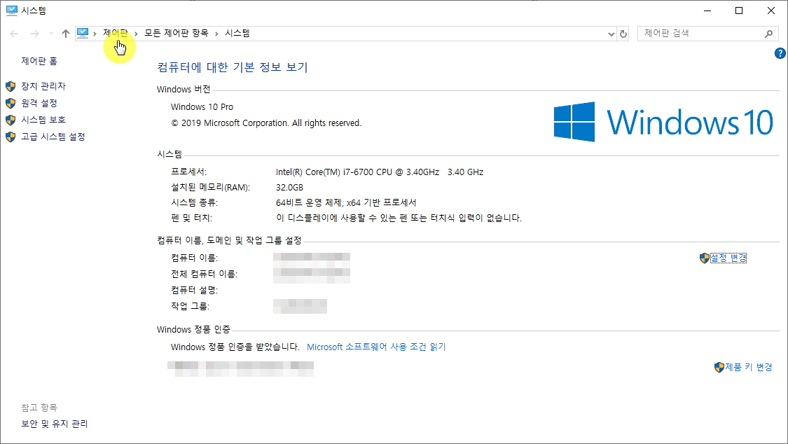
Task: Open the recent locations dropdown arrow
Action: (51, 34)
